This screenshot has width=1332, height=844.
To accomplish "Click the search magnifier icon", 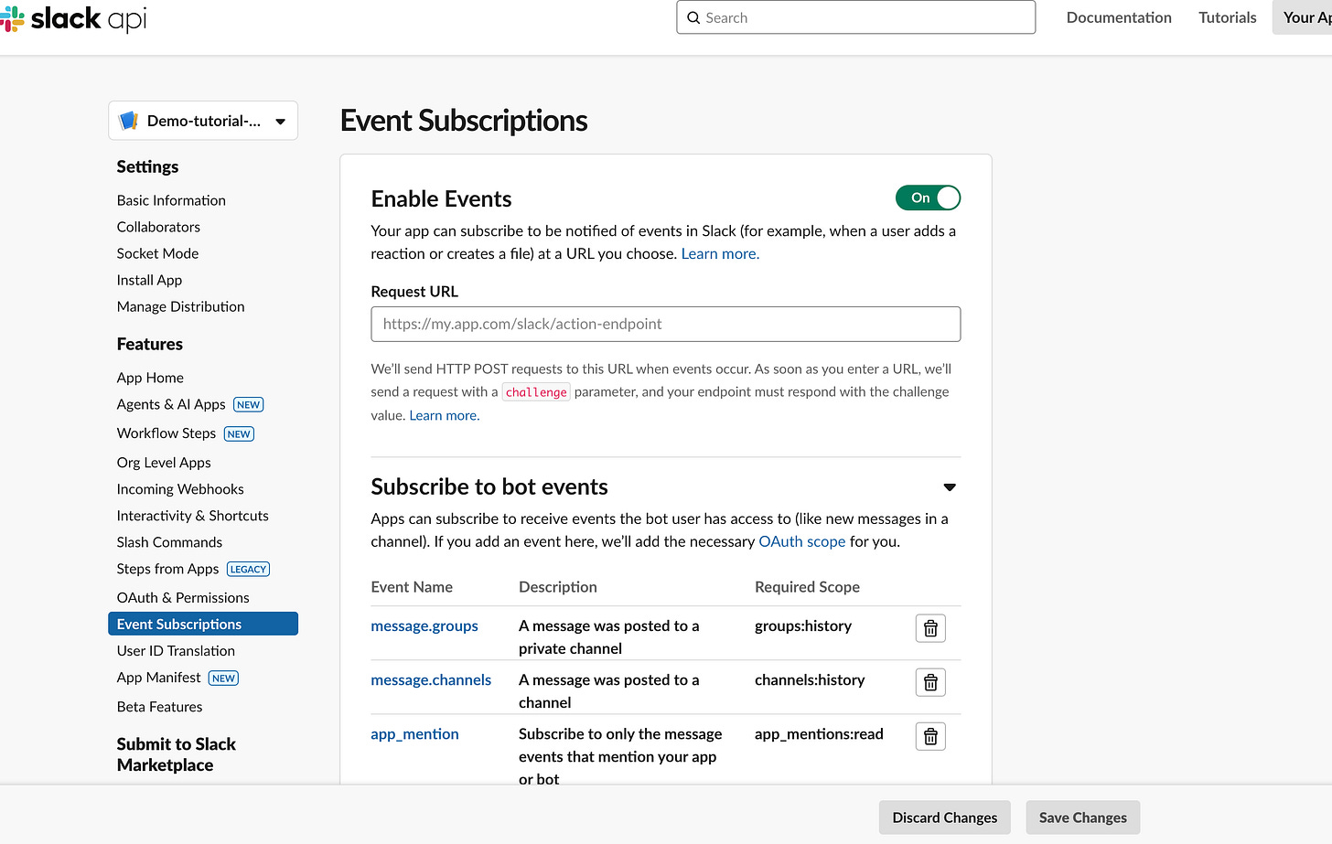I will click(693, 17).
